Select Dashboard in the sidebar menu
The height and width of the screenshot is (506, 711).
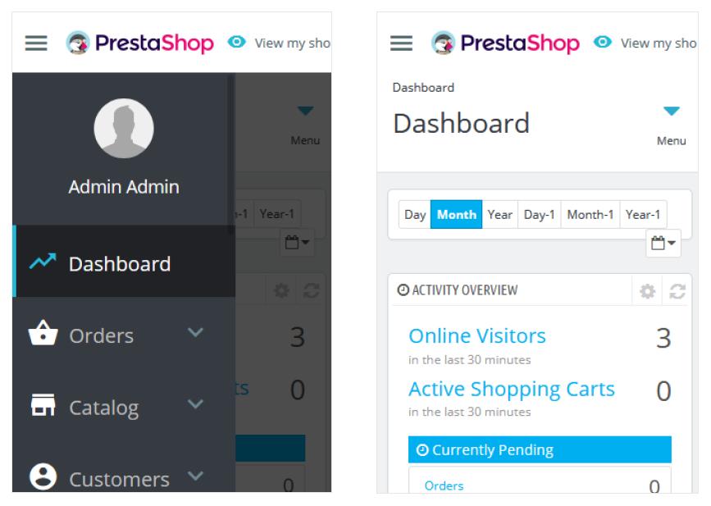pyautogui.click(x=124, y=262)
